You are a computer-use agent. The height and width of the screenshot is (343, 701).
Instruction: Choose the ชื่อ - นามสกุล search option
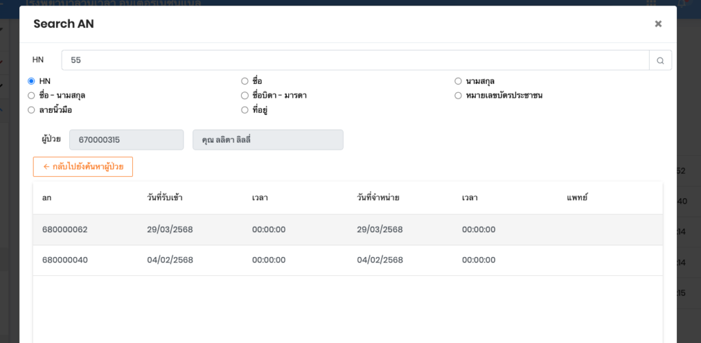pyautogui.click(x=31, y=96)
